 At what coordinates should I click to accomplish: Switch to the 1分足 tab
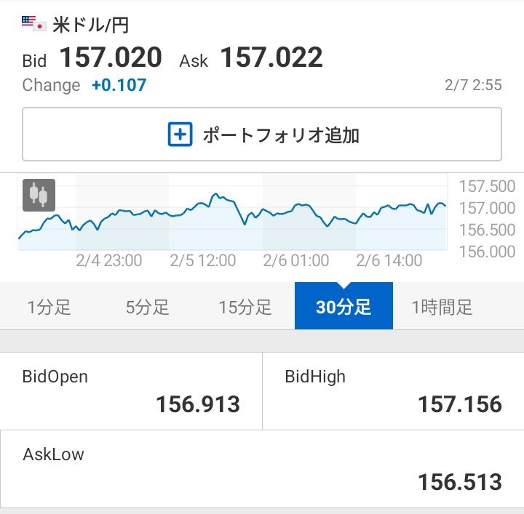coord(49,307)
